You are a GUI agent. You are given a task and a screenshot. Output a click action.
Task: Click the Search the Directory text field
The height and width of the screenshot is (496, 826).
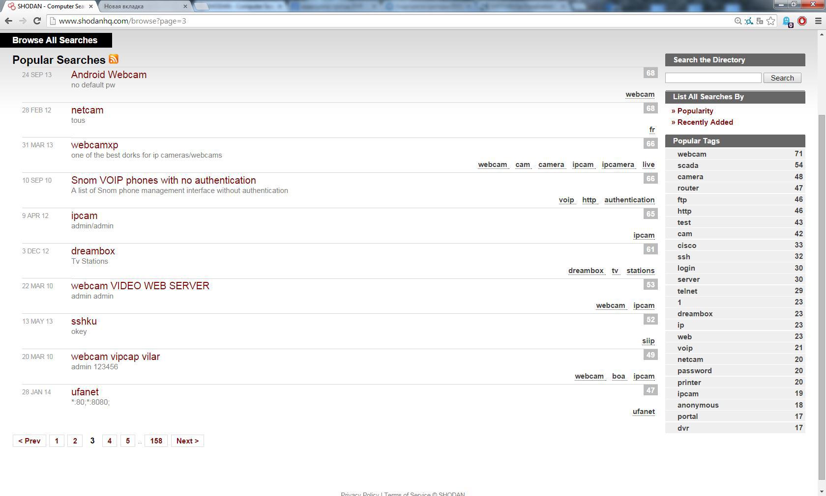click(x=713, y=78)
